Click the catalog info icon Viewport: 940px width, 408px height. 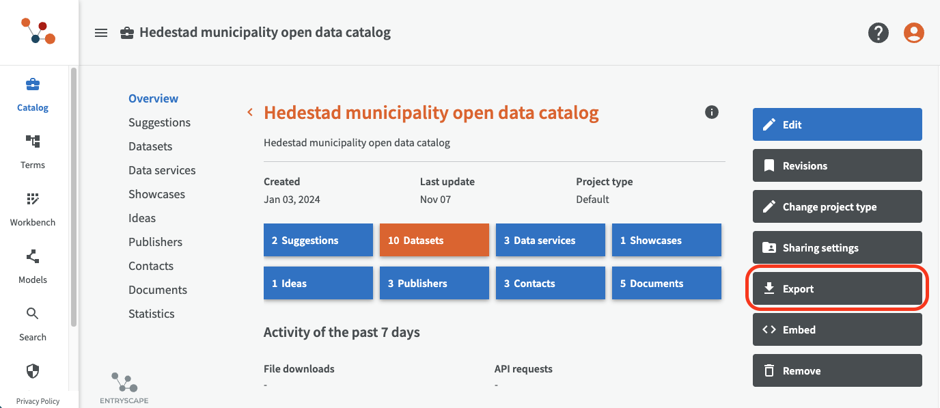click(x=711, y=112)
